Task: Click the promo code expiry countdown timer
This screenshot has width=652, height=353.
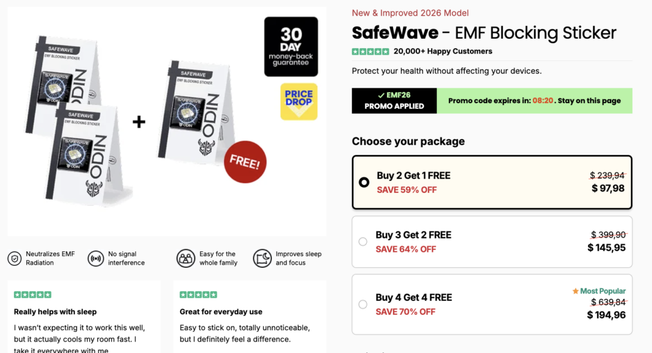Action: click(542, 101)
